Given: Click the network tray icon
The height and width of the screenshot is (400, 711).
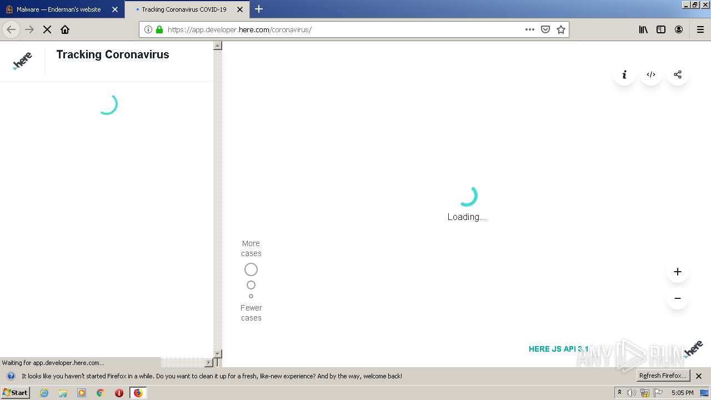Looking at the screenshot, I should 645,393.
